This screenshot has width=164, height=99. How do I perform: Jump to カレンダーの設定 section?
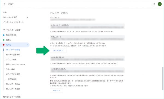pyautogui.click(x=13, y=50)
